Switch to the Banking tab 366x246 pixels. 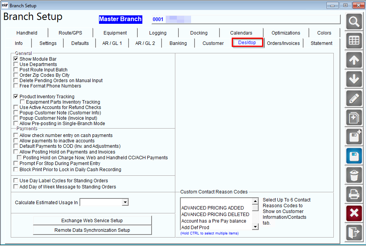pyautogui.click(x=178, y=43)
